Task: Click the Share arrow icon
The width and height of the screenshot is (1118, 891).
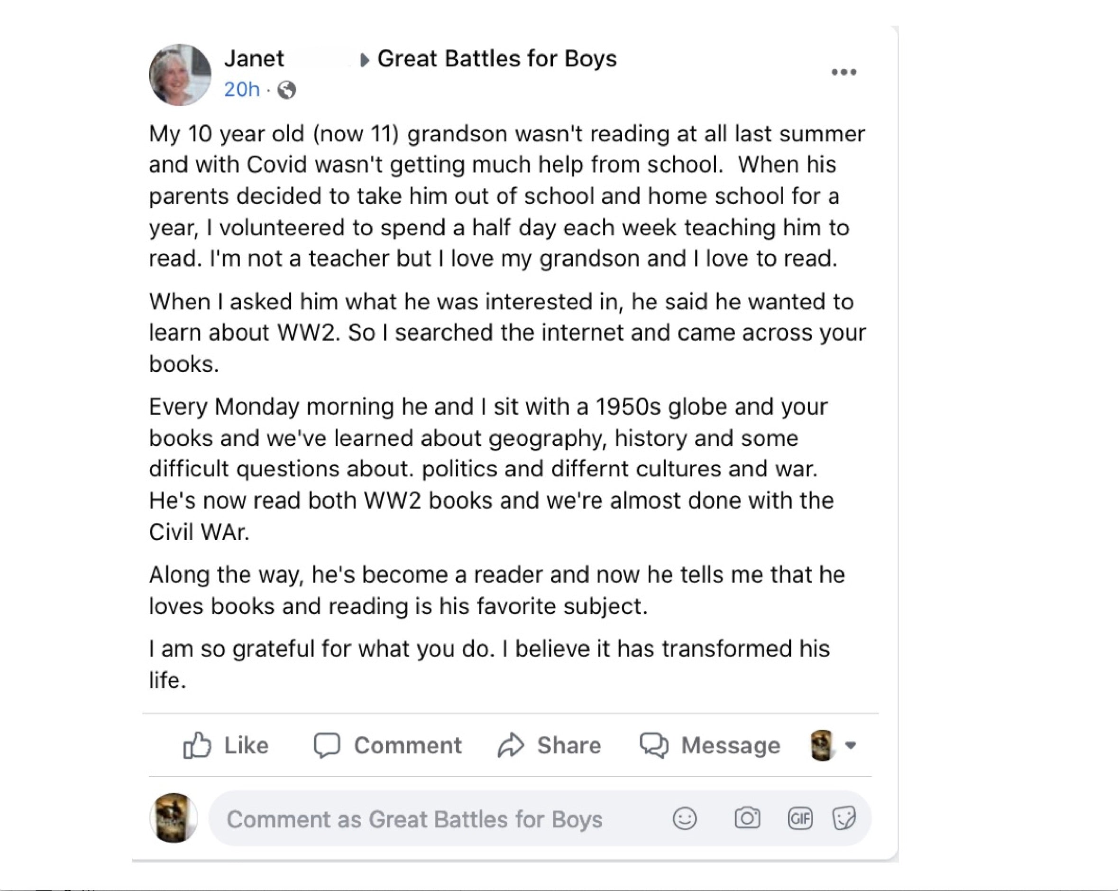Action: click(511, 746)
